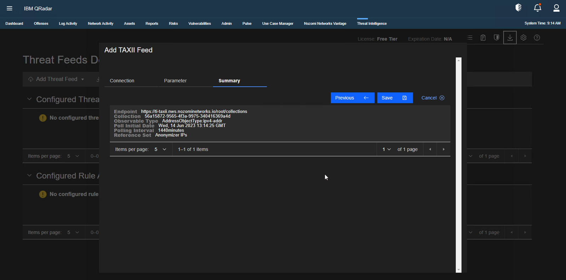This screenshot has height=280, width=566.
Task: Click the warning icon beside 'No configured rule'
Action: pos(43,194)
